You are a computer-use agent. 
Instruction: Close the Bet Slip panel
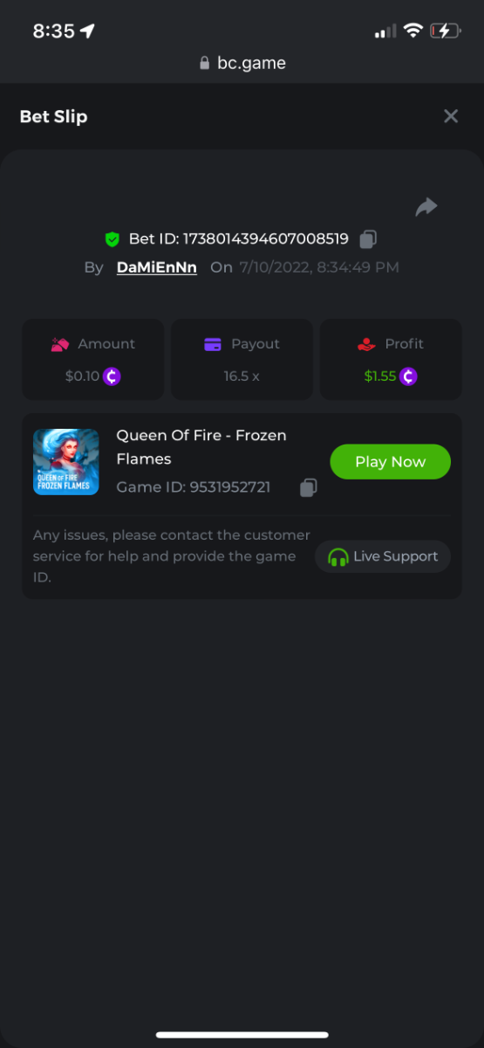pos(451,116)
